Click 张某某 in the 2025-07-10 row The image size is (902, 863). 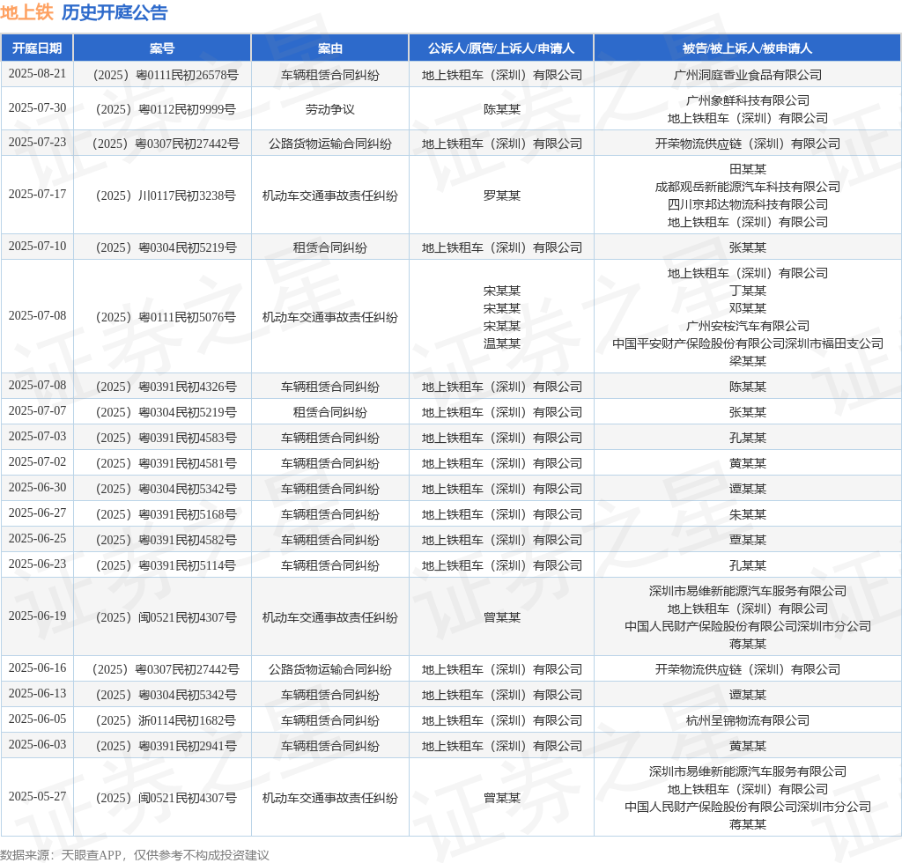(x=748, y=247)
